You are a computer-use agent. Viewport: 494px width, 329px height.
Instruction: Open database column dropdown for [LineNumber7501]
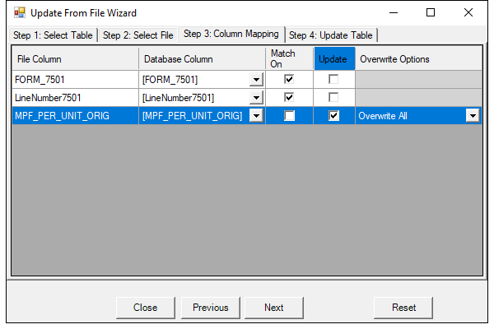[256, 98]
